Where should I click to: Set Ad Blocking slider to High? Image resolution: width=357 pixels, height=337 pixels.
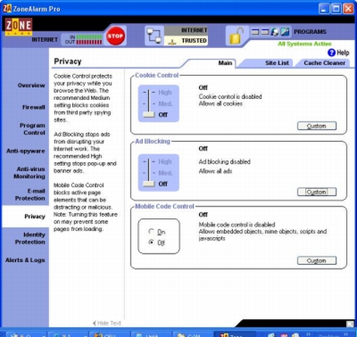(x=165, y=161)
